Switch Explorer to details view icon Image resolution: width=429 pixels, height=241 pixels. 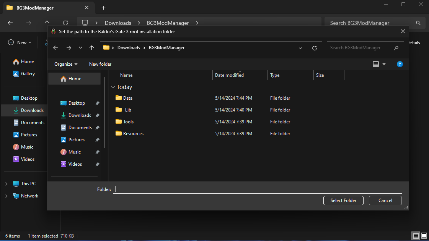coord(416,236)
